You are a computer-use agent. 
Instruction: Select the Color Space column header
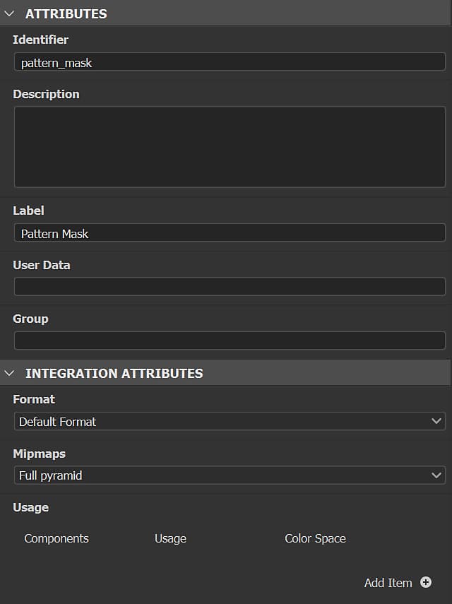coord(315,538)
